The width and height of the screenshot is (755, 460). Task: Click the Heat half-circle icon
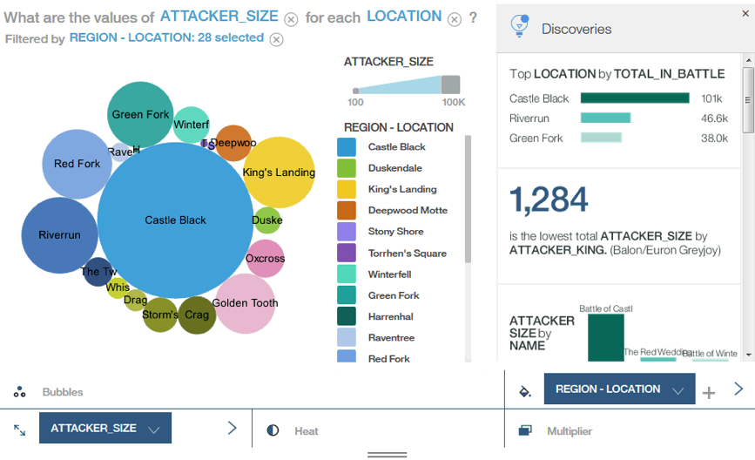point(273,430)
